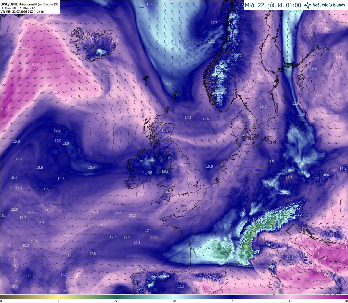Select the date label Mið. 22. júl. kl. 01:00
The height and width of the screenshot is (303, 348).
coord(273,5)
